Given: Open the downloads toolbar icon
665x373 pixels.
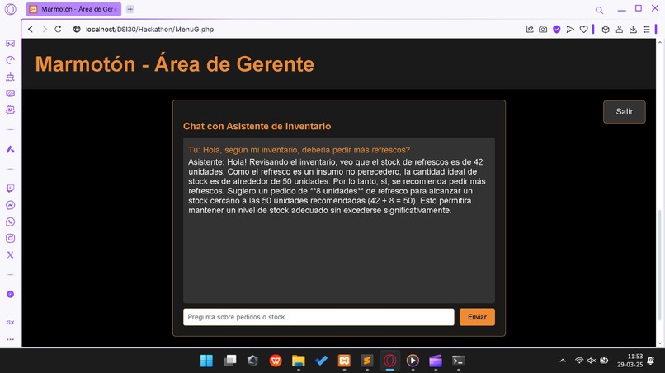Looking at the screenshot, I should (x=633, y=29).
